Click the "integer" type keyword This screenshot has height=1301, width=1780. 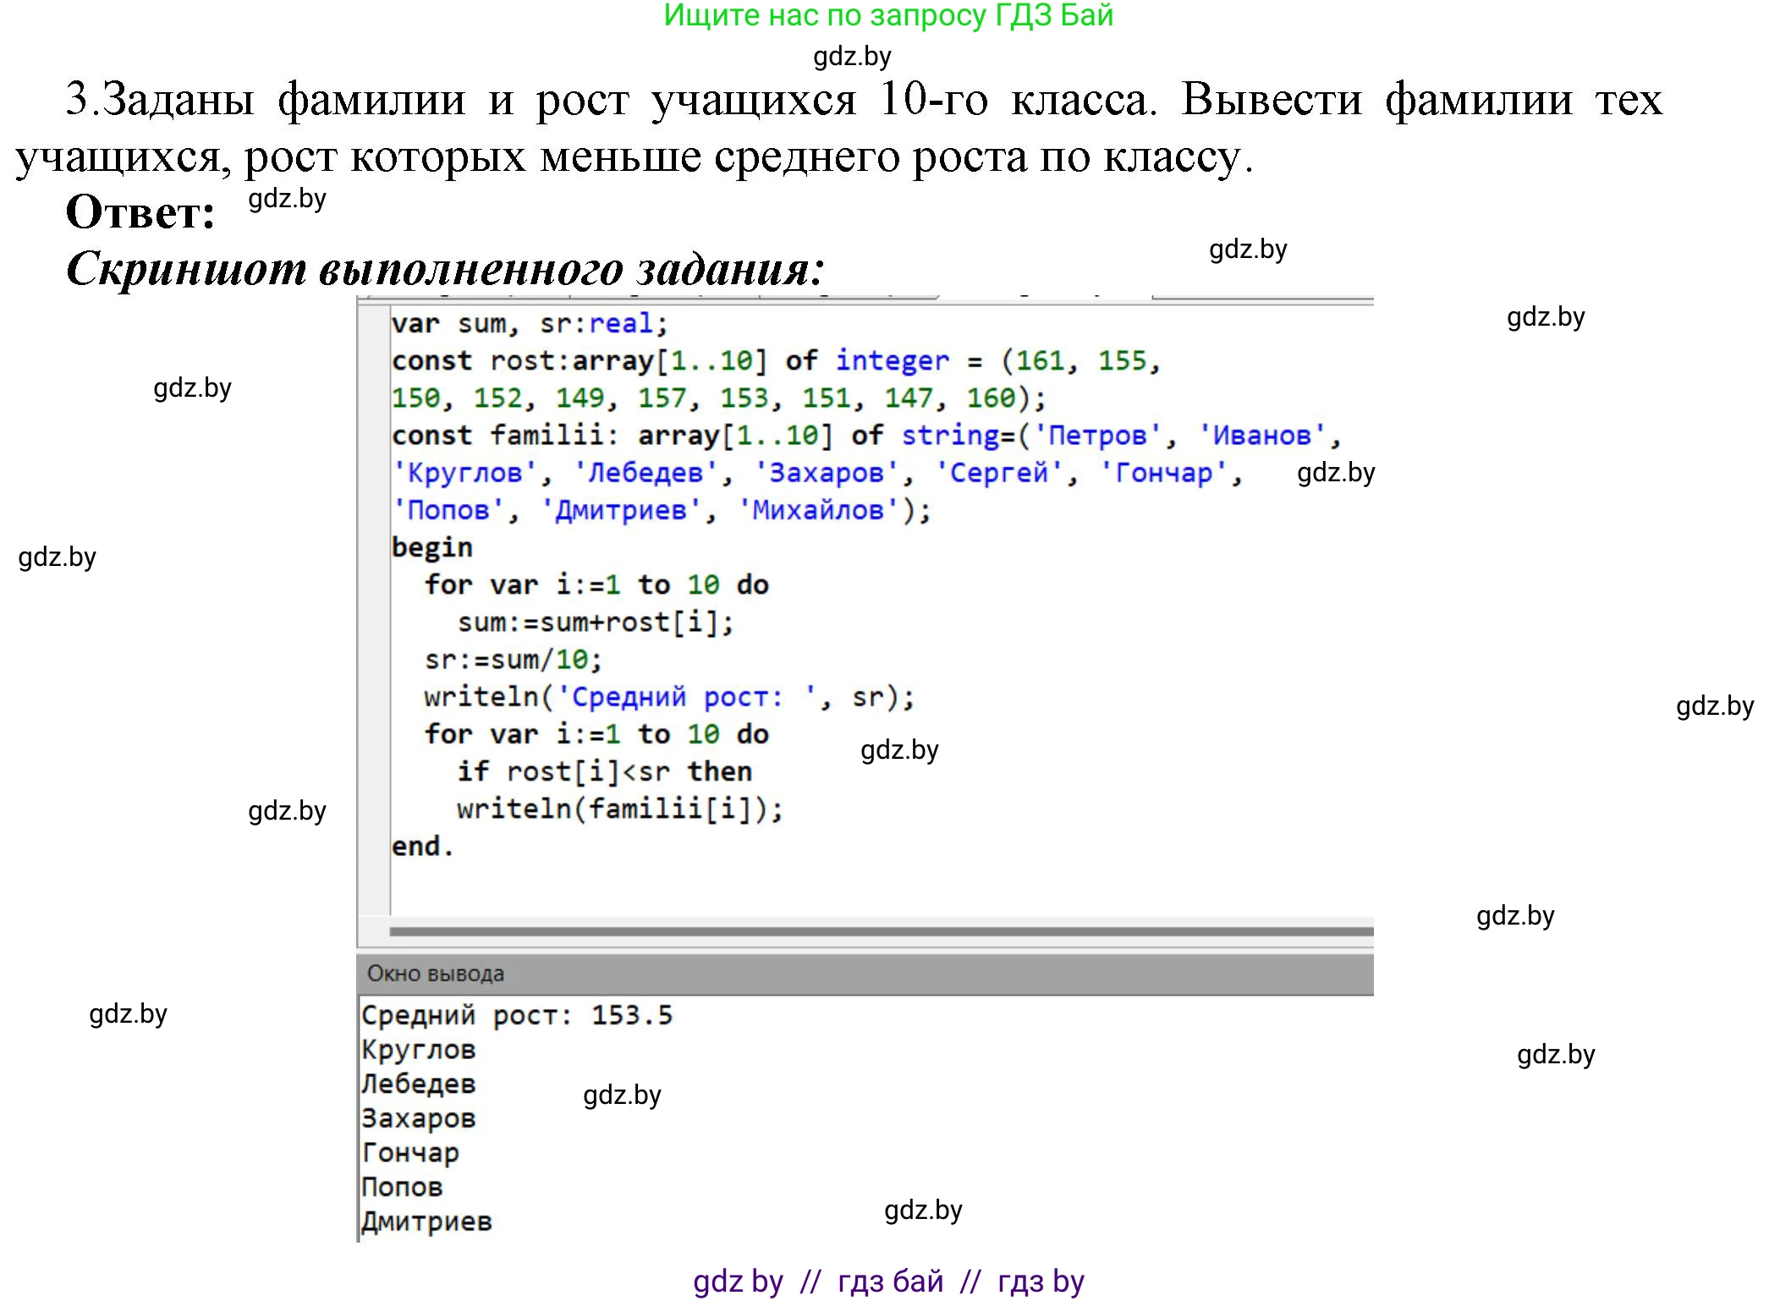(x=893, y=361)
